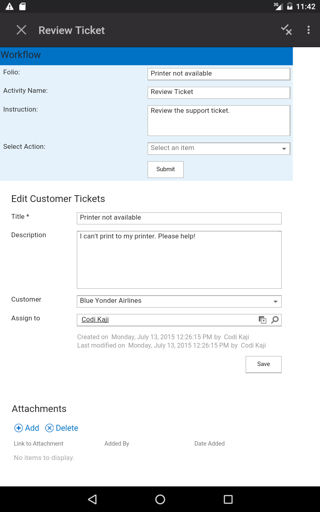The height and width of the screenshot is (512, 320).
Task: Close the Review Ticket screen with X
Action: pyautogui.click(x=21, y=30)
